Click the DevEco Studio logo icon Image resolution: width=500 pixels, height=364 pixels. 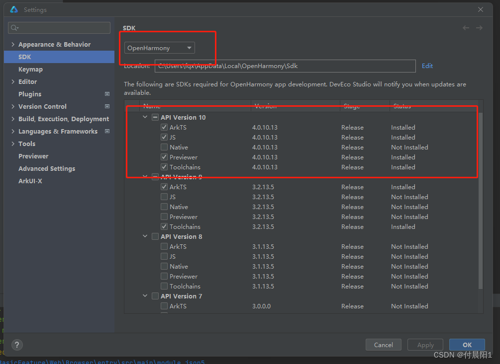14,9
